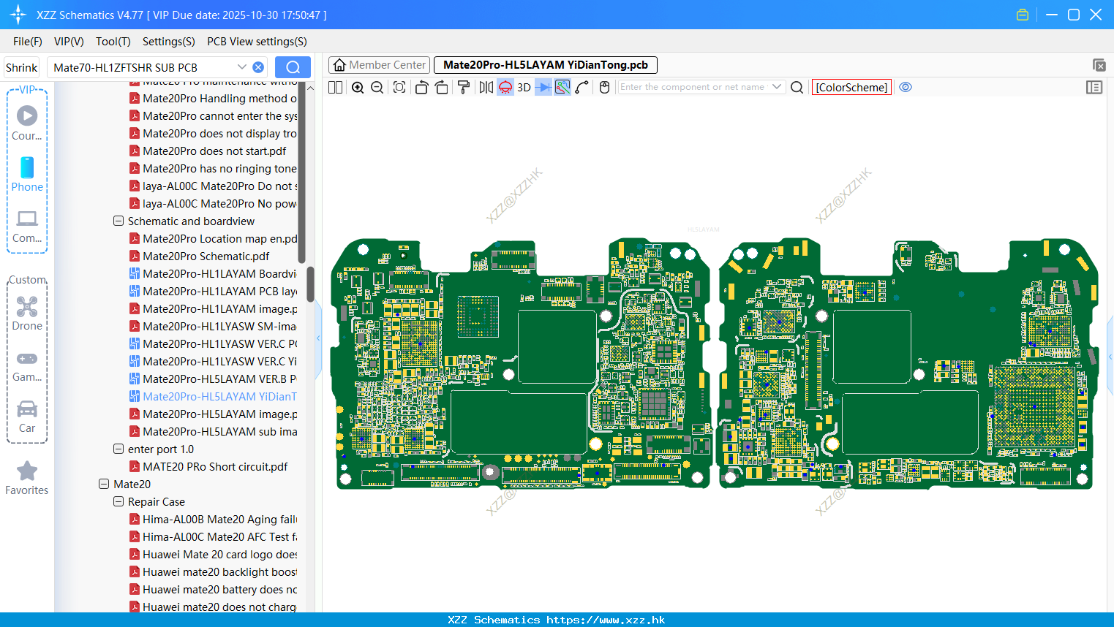Select the Computer category icon
Image resolution: width=1114 pixels, height=627 pixels.
[27, 226]
